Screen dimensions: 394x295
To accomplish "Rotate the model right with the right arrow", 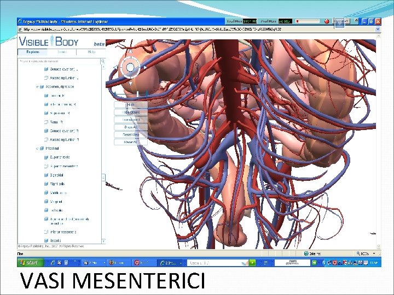I will 145,67.
